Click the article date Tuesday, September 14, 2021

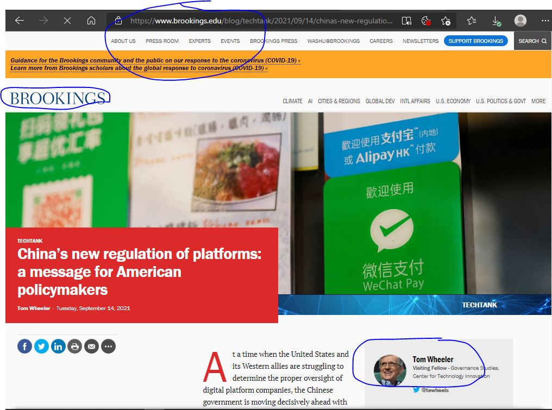coord(93,308)
